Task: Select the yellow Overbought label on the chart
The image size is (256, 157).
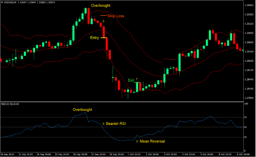Action: click(101, 5)
